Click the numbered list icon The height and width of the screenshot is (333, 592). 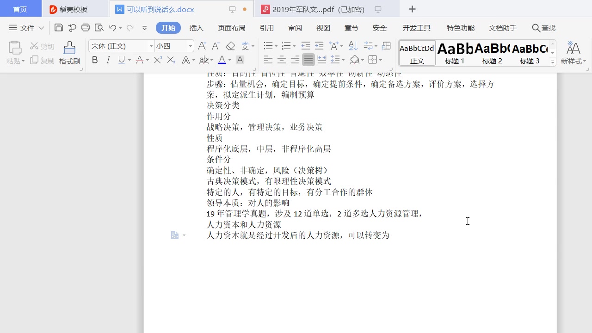[286, 46]
